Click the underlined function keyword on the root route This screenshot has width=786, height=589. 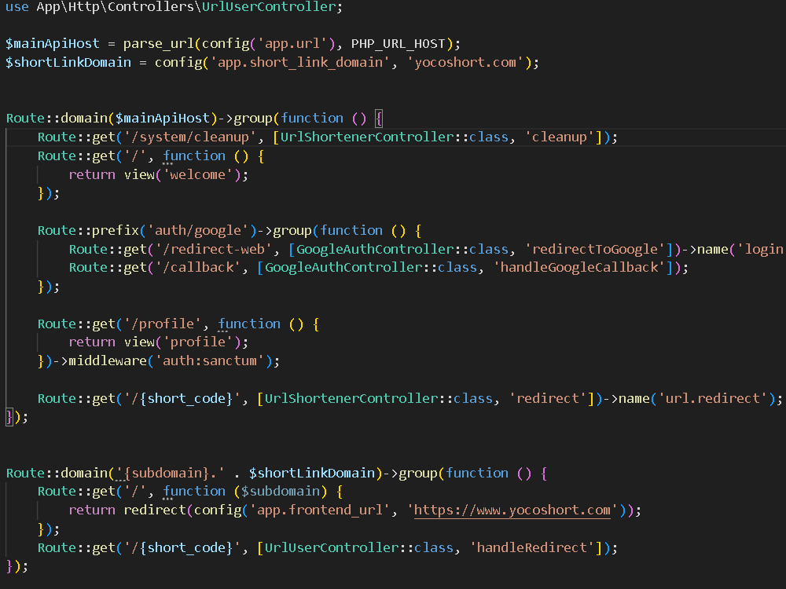click(193, 155)
